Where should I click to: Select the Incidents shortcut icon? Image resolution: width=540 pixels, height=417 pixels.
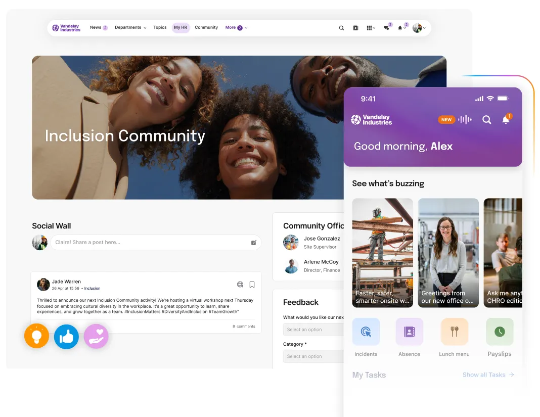tap(366, 331)
